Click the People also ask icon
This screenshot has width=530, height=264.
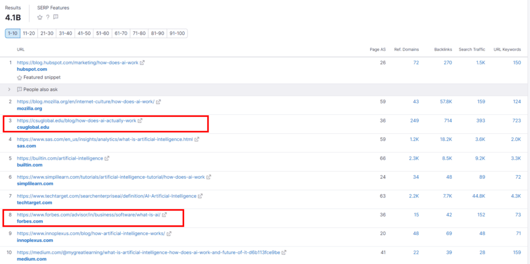click(x=19, y=89)
